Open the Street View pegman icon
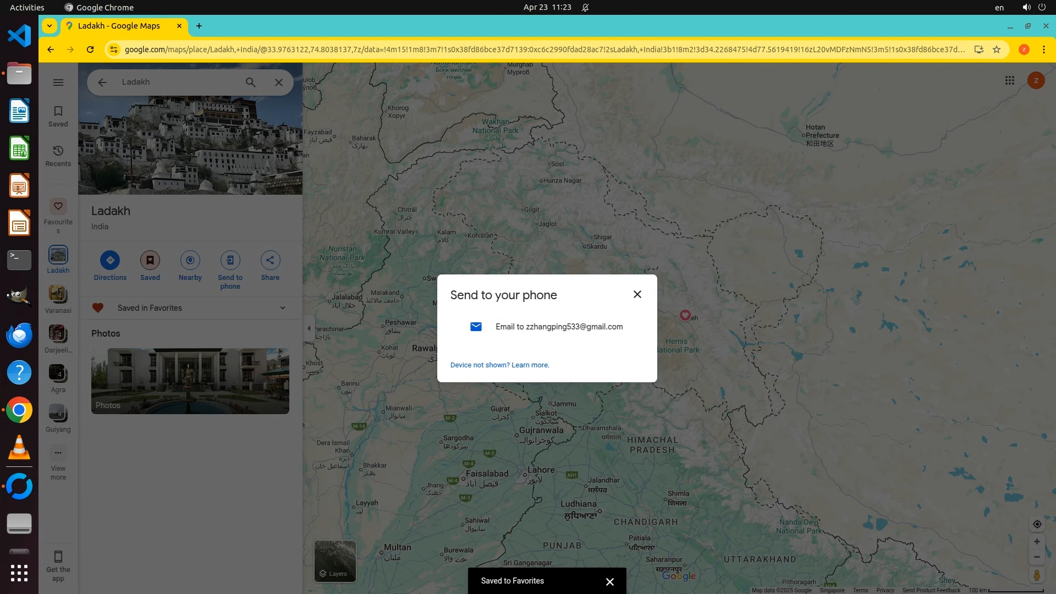Image resolution: width=1056 pixels, height=594 pixels. click(x=1037, y=575)
